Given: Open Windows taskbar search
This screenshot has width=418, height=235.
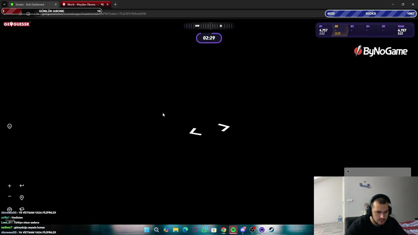Looking at the screenshot, I should (156, 230).
